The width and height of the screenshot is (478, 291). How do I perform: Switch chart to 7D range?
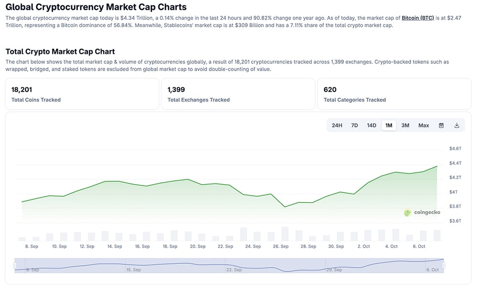point(354,125)
